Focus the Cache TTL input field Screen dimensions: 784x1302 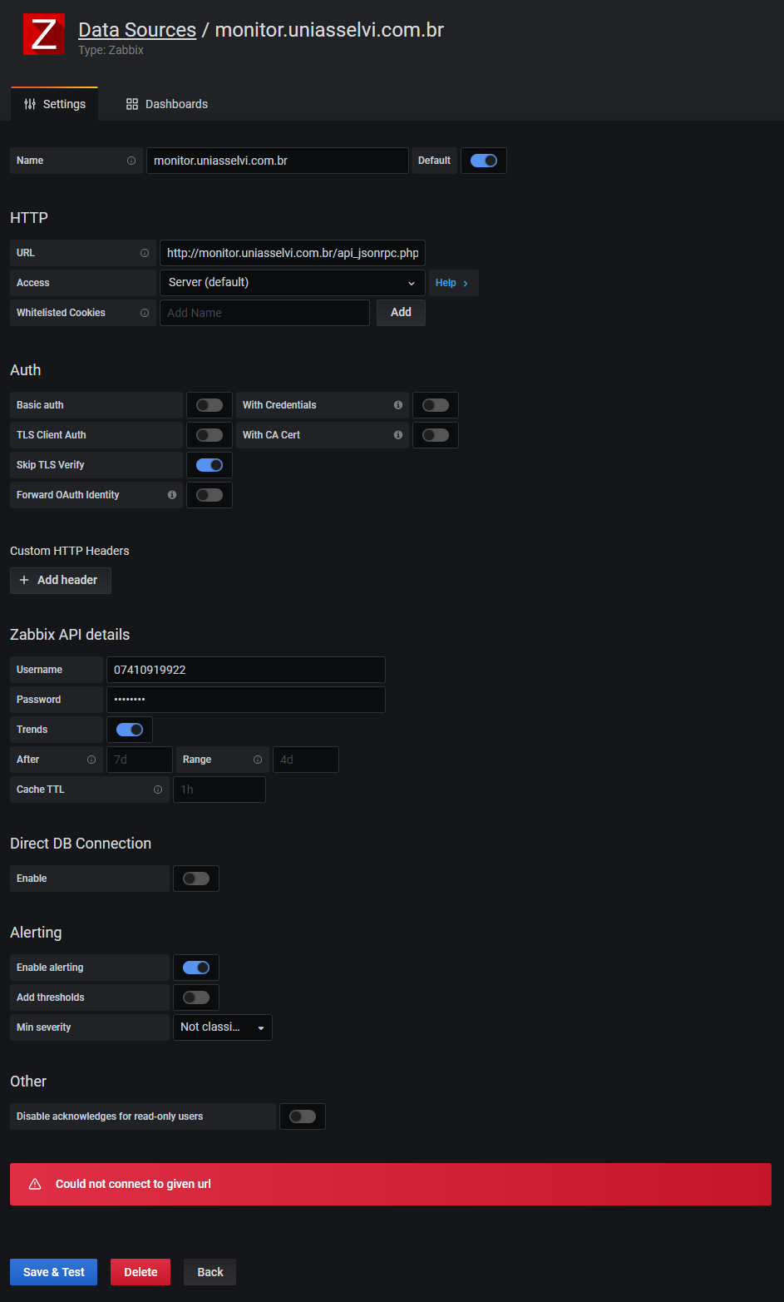(x=219, y=790)
